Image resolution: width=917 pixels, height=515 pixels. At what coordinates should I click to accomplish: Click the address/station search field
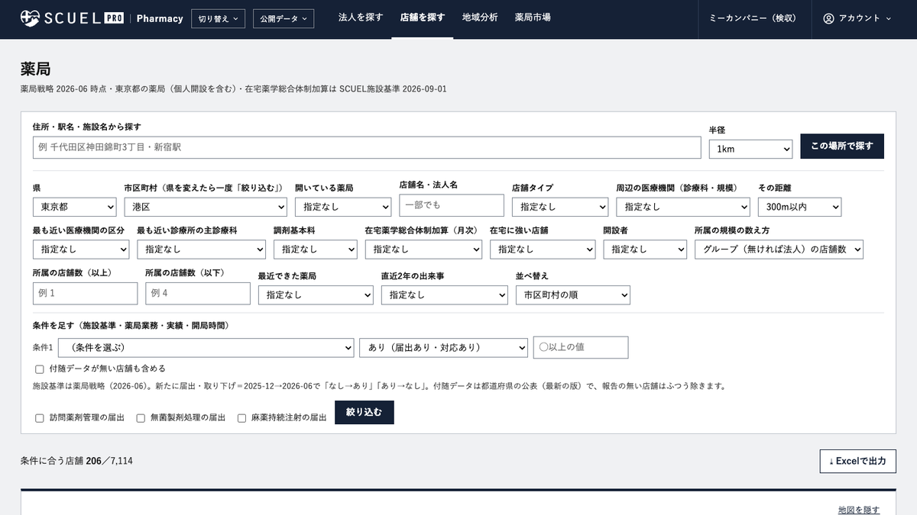367,147
